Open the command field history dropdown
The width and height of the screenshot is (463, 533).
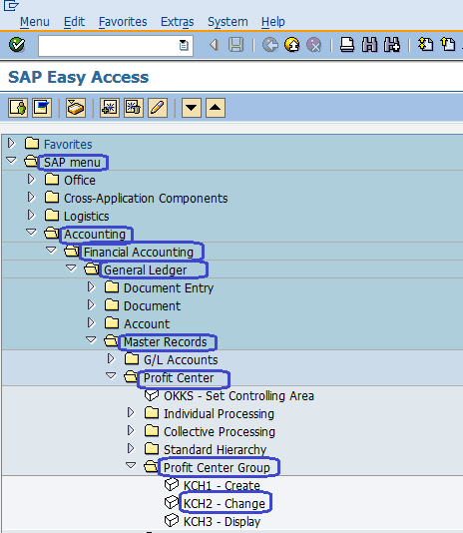(x=184, y=45)
